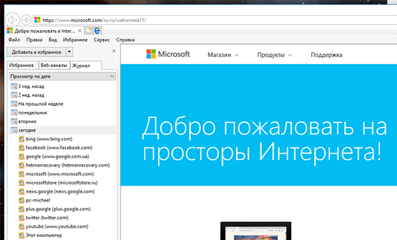Open the 'Избранное' menu in menu bar
The height and width of the screenshot is (240, 397).
pyautogui.click(x=75, y=40)
